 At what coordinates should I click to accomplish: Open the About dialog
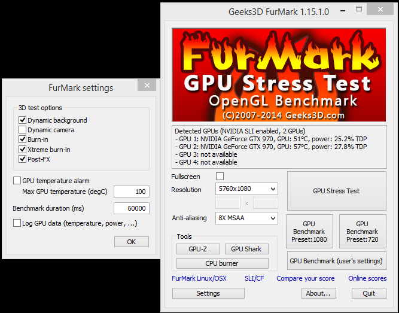[x=318, y=293]
